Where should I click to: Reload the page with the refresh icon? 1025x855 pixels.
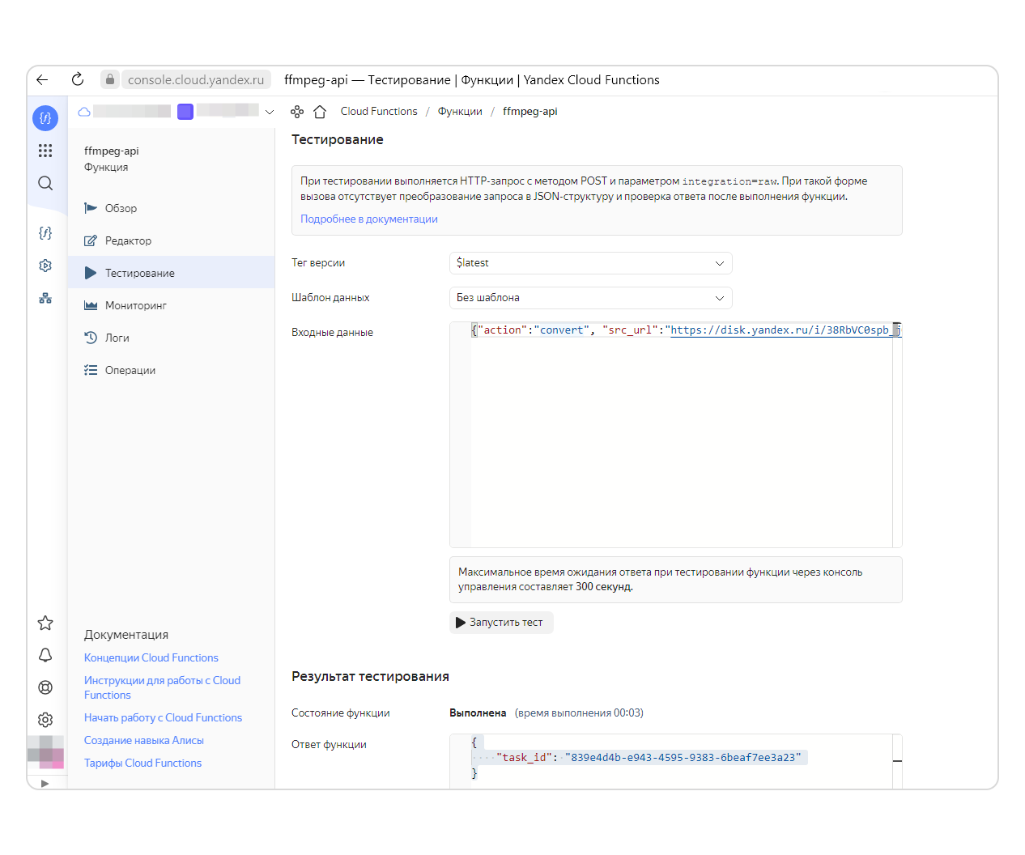(x=78, y=79)
